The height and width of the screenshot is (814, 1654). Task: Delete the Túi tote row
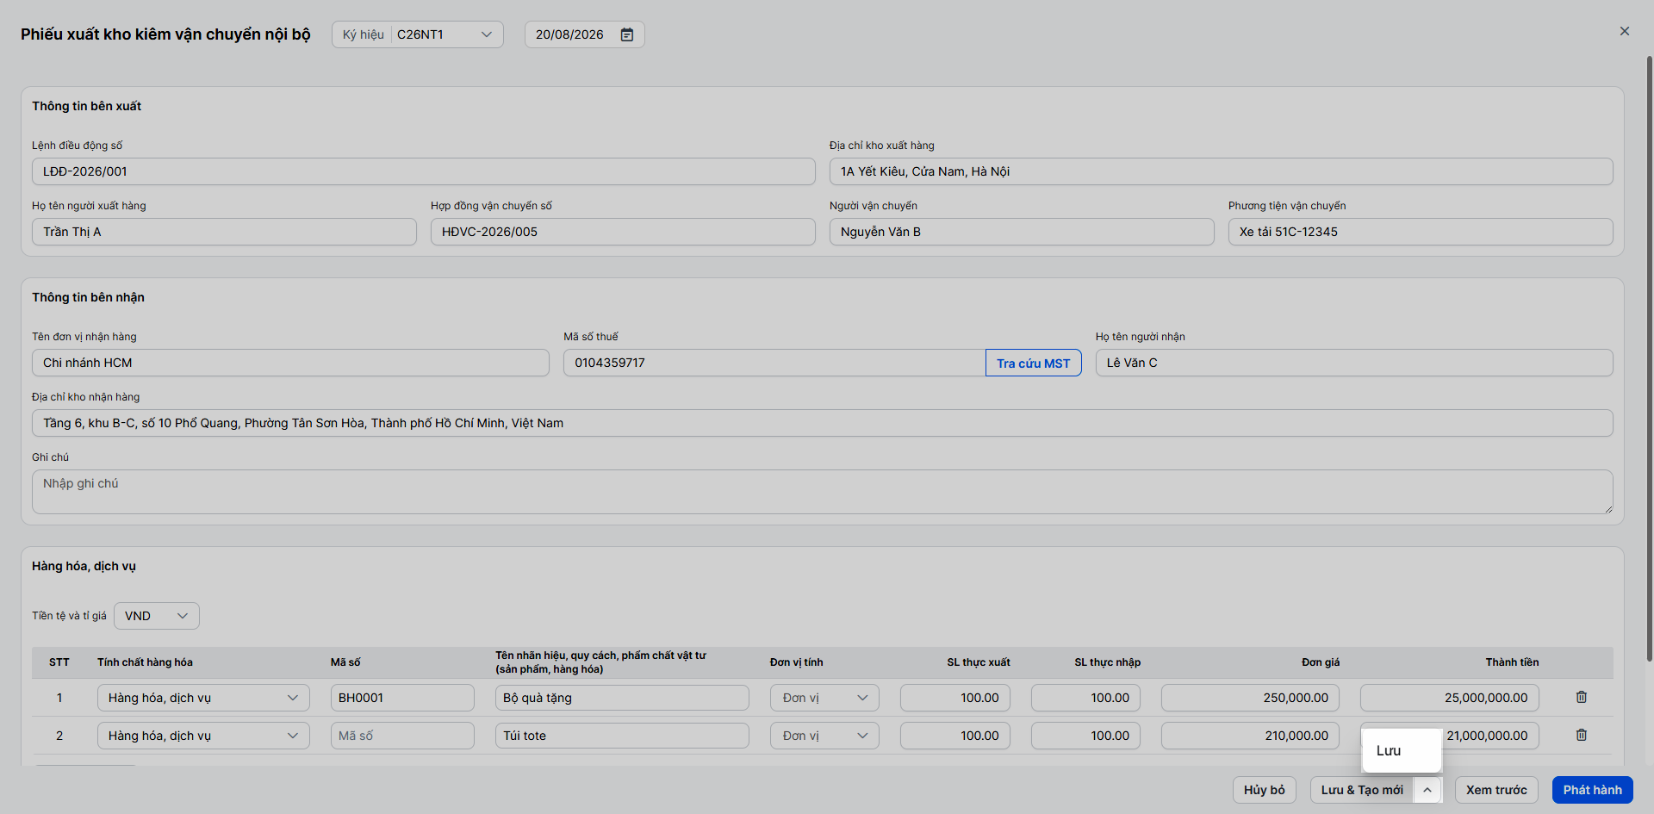[x=1582, y=735]
